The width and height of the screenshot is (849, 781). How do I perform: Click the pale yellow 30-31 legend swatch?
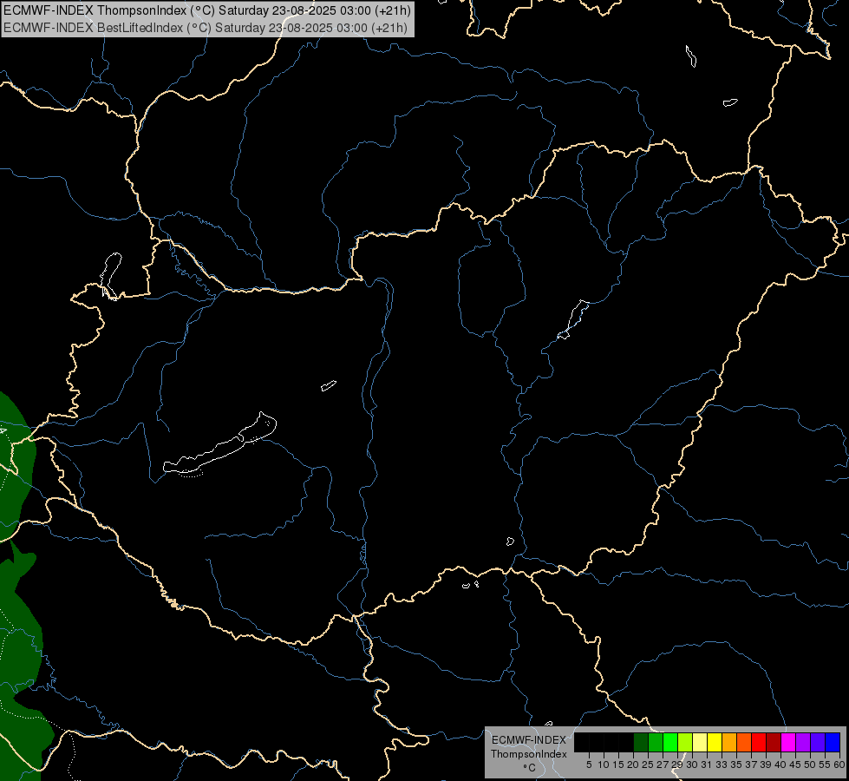[700, 742]
